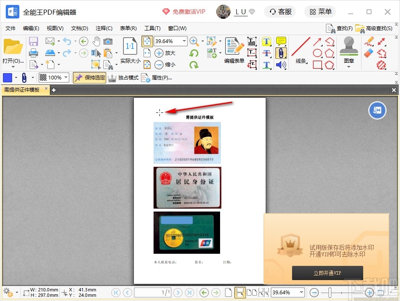
Task: Click the 属性(P) properties button
Action: [x=157, y=77]
